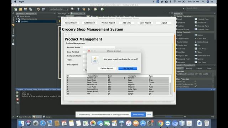Open Safari from the Dock
The width and height of the screenshot is (228, 128).
[x=43, y=123]
